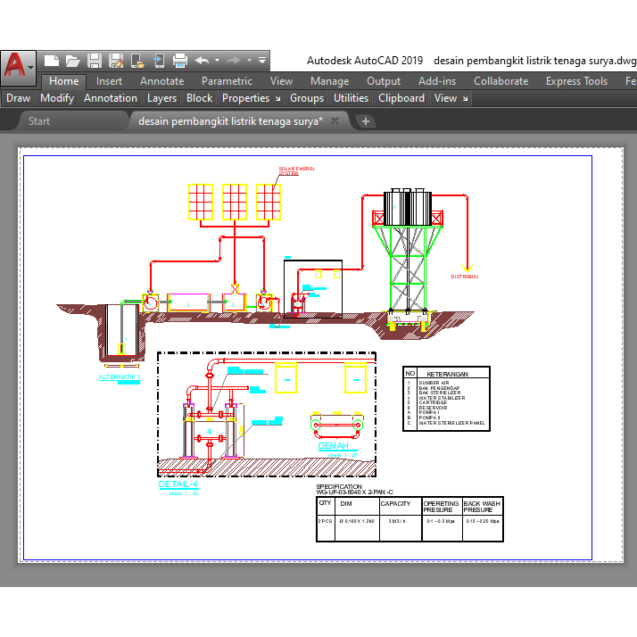Expand the Groups panel
Screen dimensions: 637x637
(307, 98)
